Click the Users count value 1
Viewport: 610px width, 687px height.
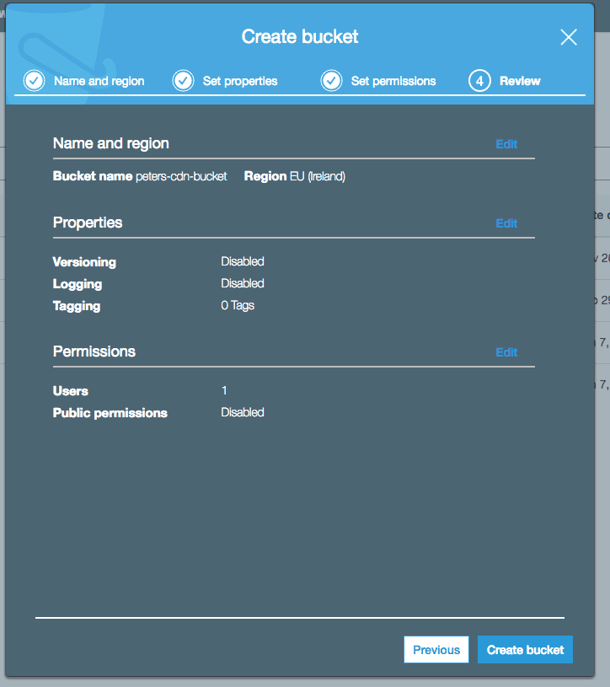coord(224,391)
